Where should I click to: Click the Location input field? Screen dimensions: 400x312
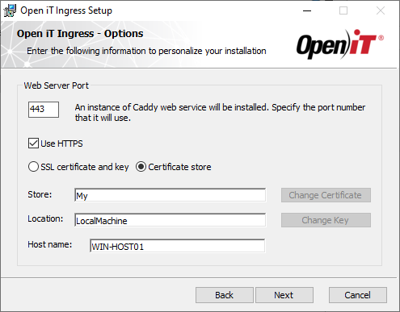[x=170, y=220]
